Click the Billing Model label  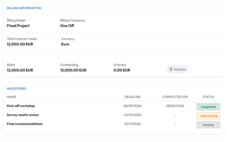tap(16, 20)
